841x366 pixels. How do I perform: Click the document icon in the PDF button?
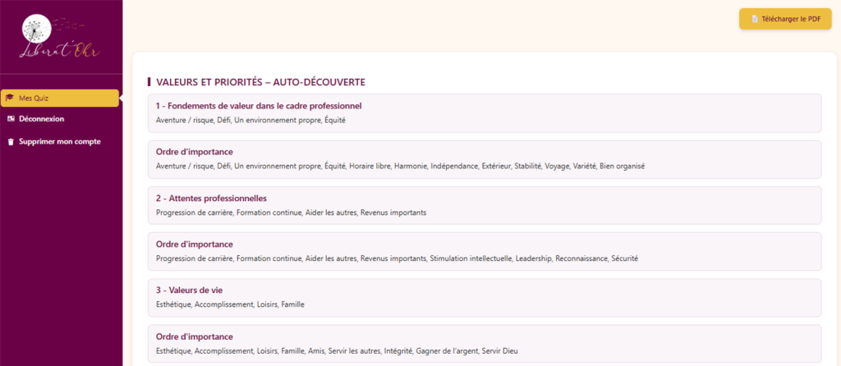(755, 19)
